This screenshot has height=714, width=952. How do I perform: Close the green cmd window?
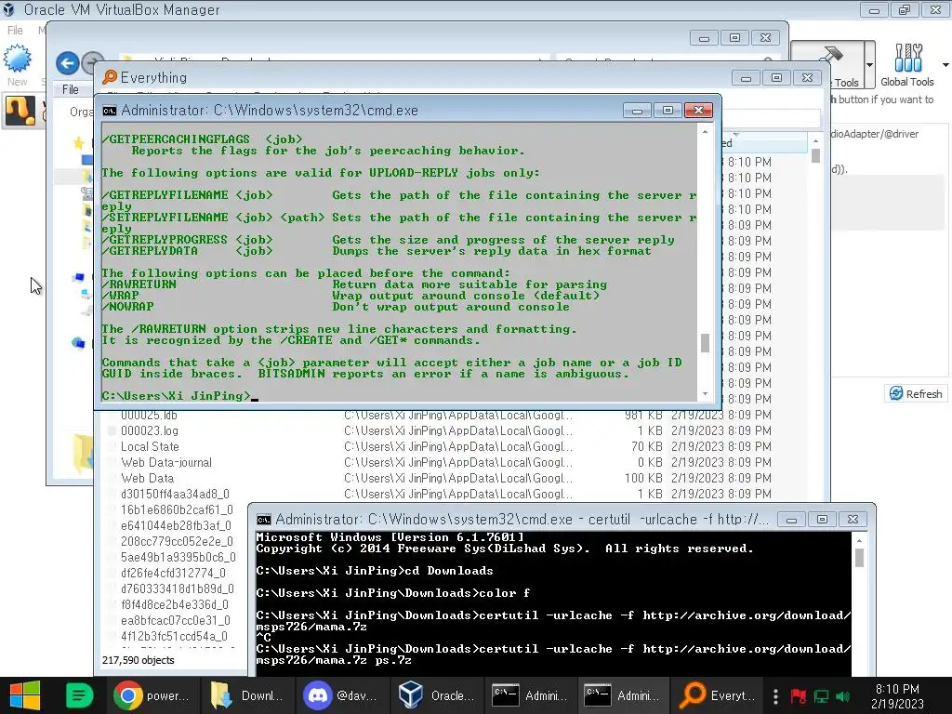[699, 110]
